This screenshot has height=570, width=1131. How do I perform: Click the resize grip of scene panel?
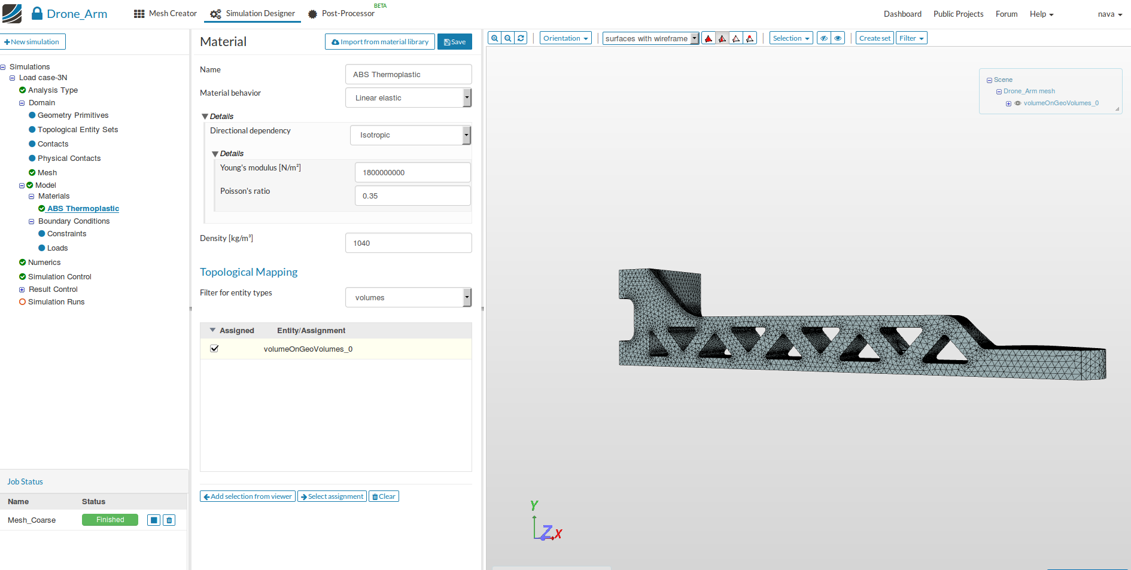click(1117, 108)
